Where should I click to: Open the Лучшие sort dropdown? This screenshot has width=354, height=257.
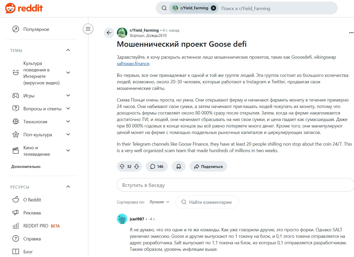pyautogui.click(x=159, y=202)
